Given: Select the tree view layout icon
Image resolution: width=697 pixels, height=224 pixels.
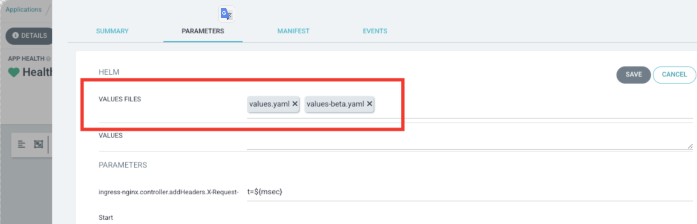Looking at the screenshot, I should pos(22,144).
